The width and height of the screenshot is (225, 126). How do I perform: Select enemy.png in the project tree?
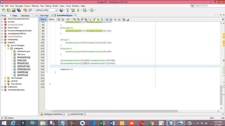[22, 60]
